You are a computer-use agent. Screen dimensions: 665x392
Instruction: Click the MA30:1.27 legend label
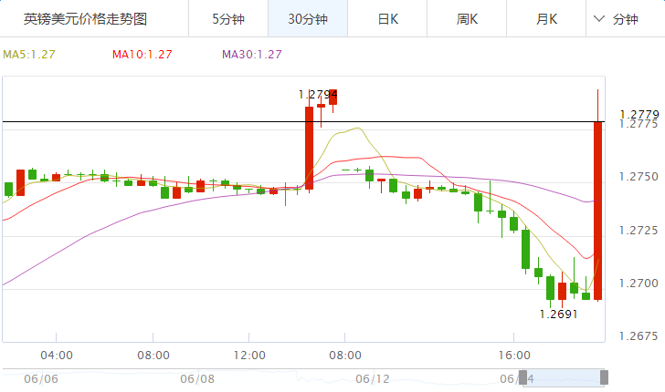click(x=252, y=55)
